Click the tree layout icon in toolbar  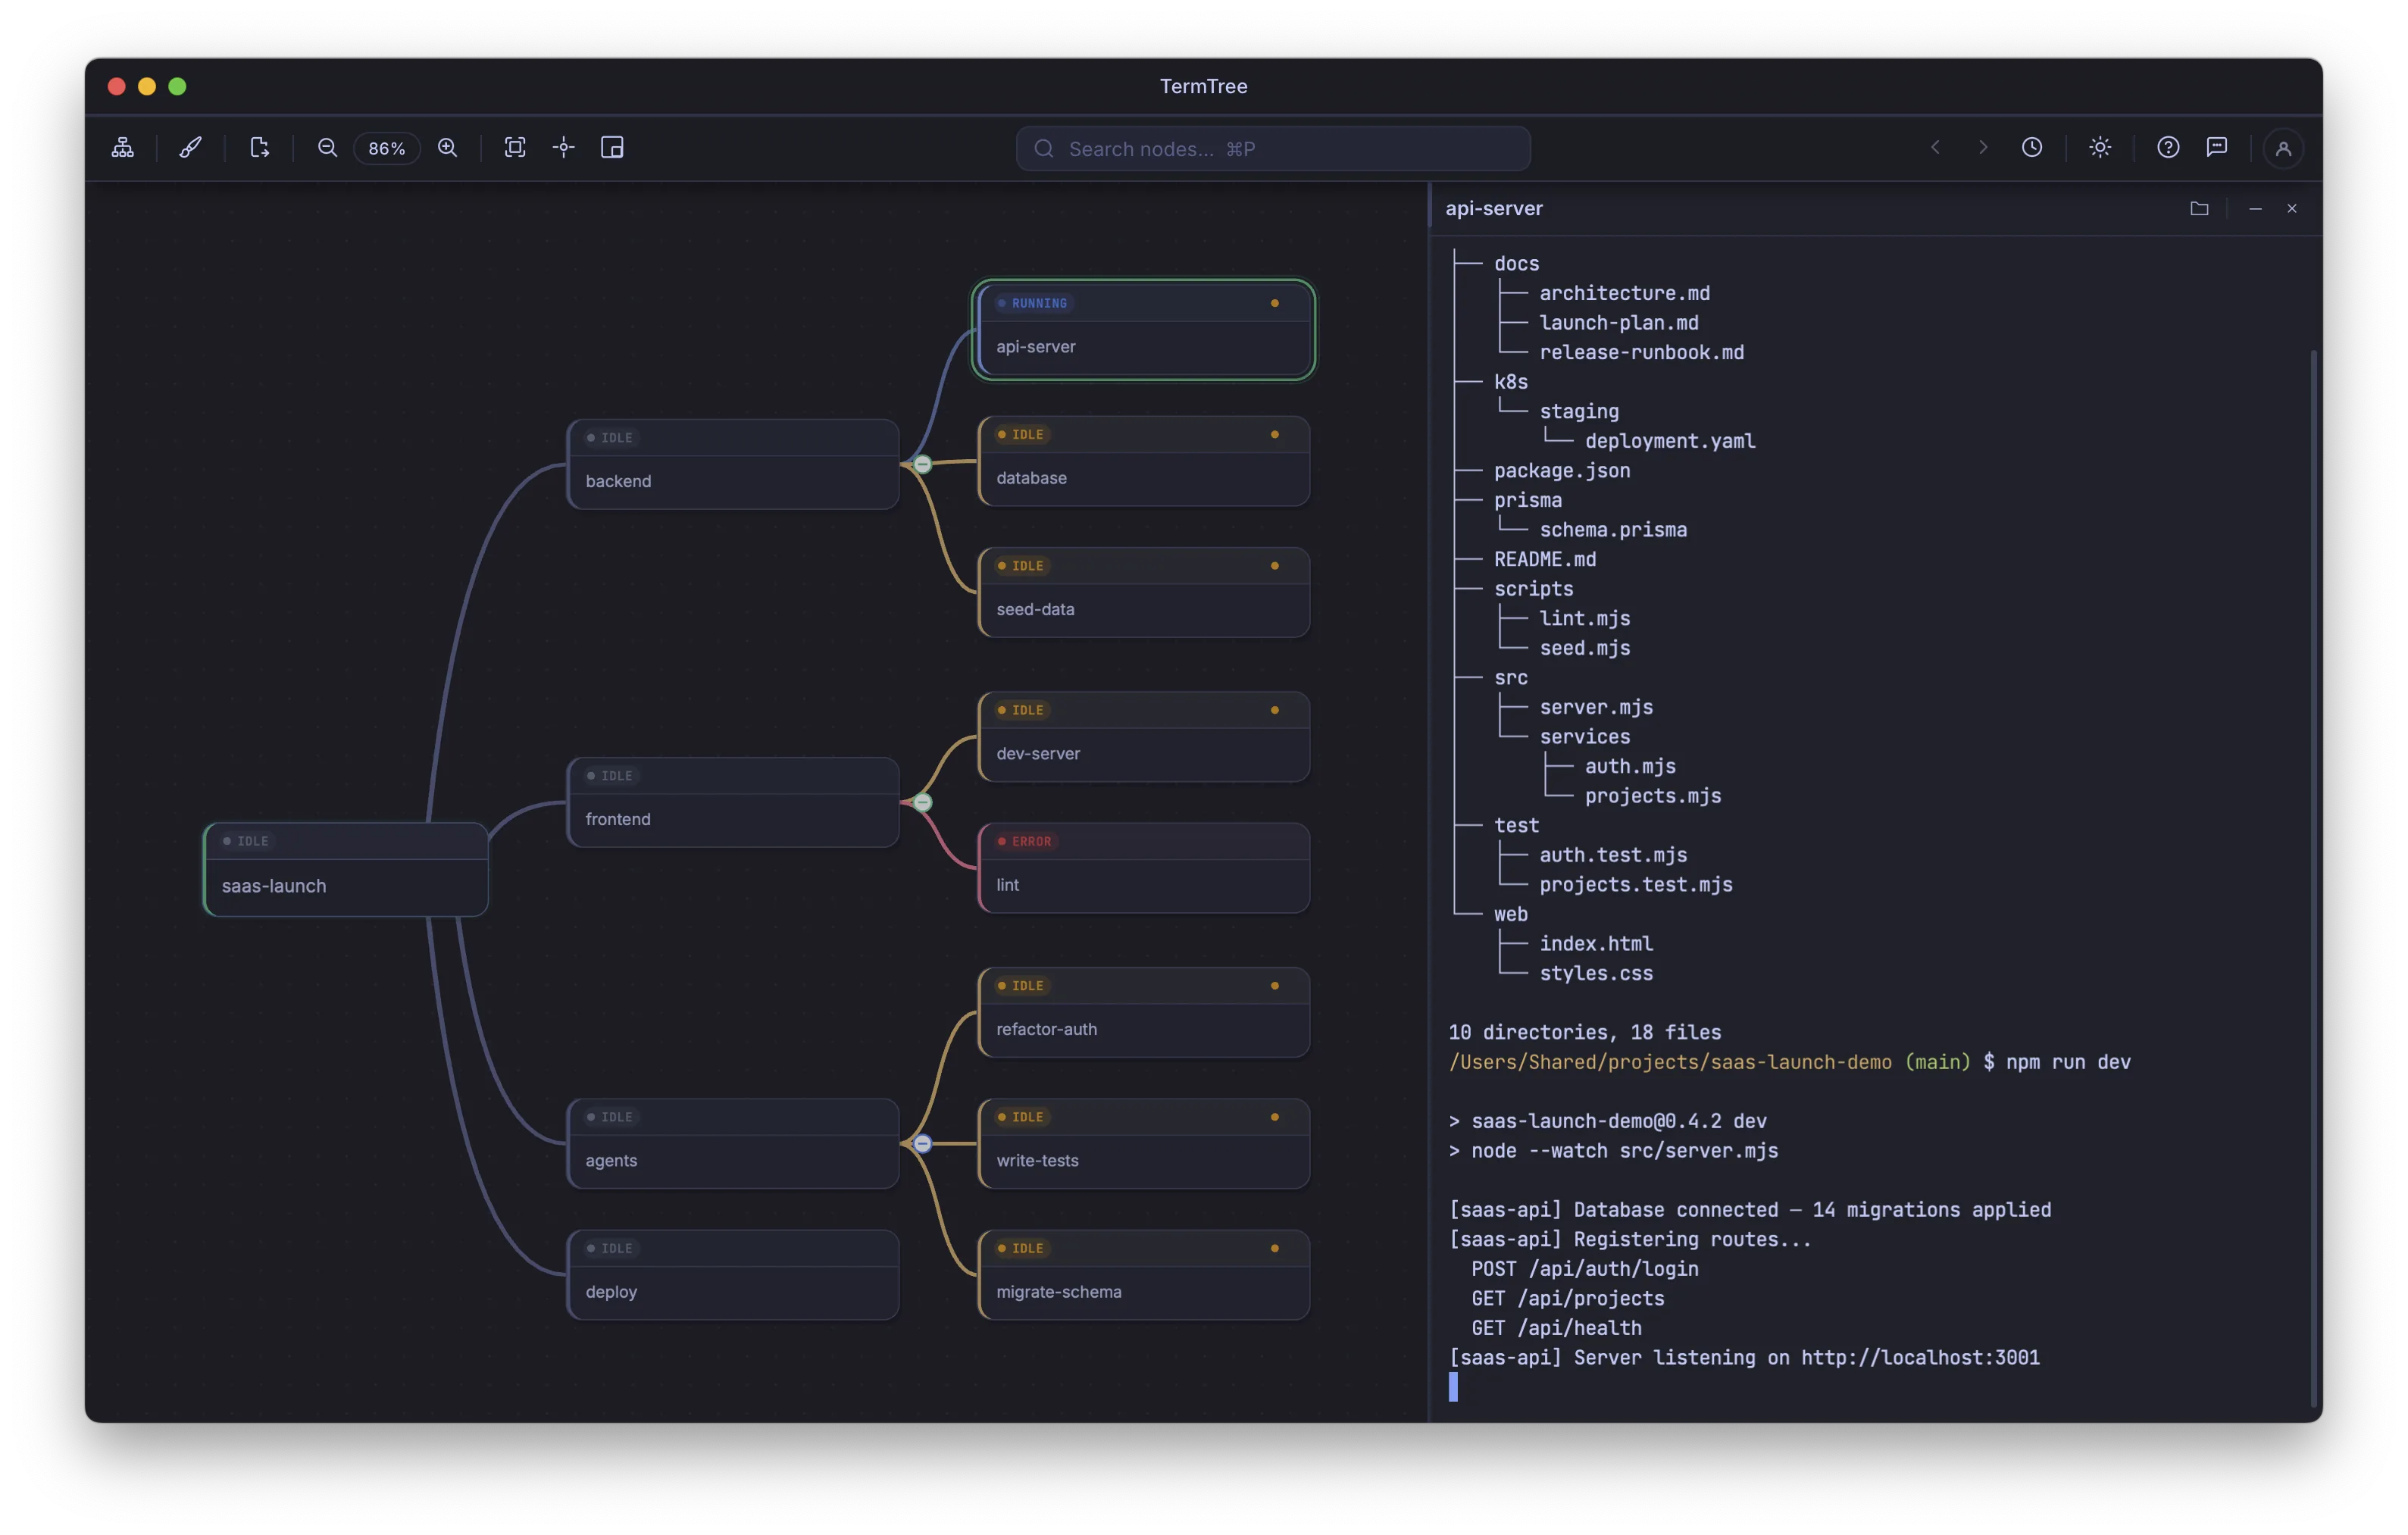click(x=123, y=148)
